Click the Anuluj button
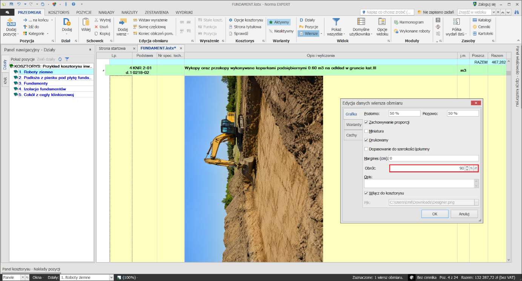This screenshot has height=281, width=522. pyautogui.click(x=464, y=213)
